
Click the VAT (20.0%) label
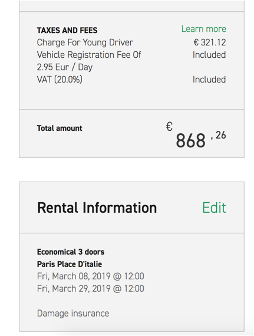(x=60, y=80)
